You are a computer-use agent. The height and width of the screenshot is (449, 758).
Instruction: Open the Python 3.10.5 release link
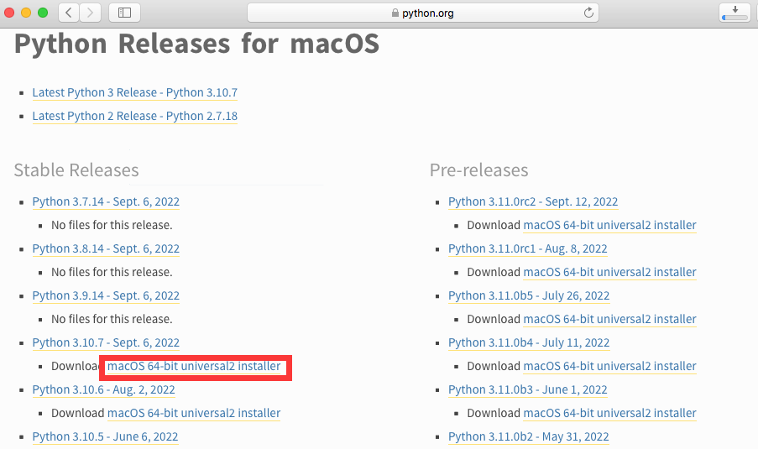pyautogui.click(x=105, y=436)
